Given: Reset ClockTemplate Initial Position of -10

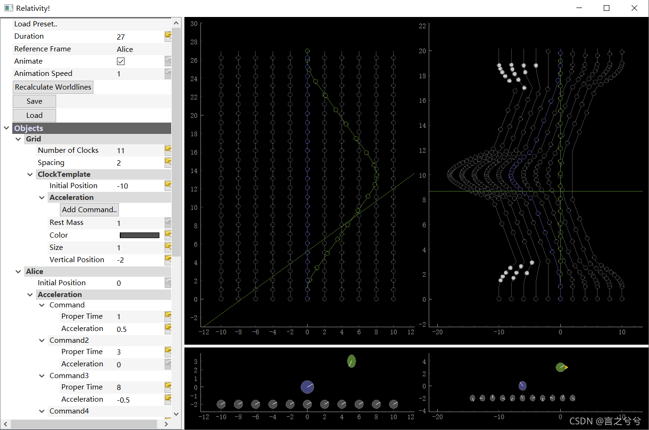Looking at the screenshot, I should pyautogui.click(x=167, y=185).
